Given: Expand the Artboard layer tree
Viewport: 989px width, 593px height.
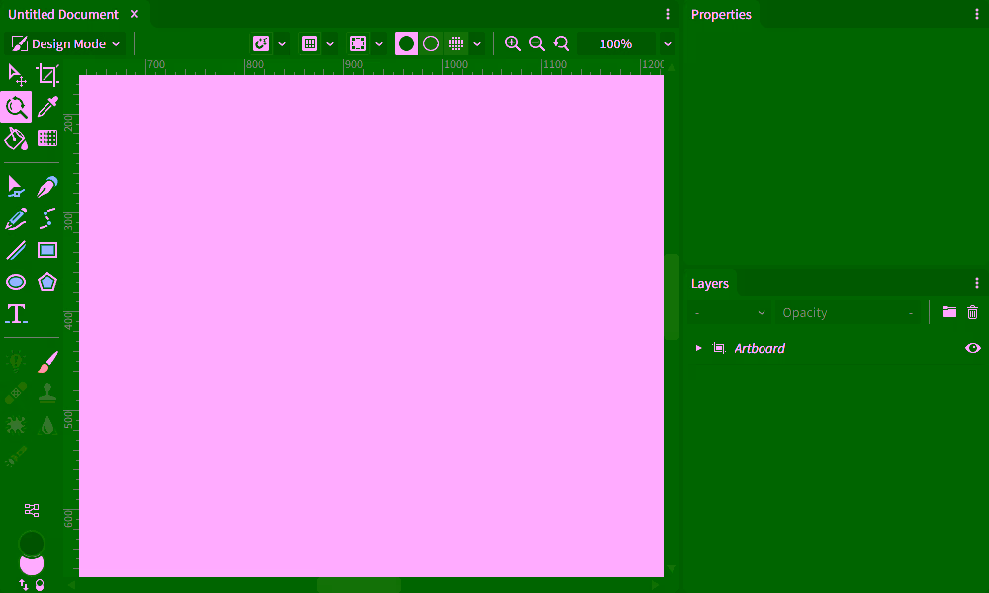Looking at the screenshot, I should [698, 348].
